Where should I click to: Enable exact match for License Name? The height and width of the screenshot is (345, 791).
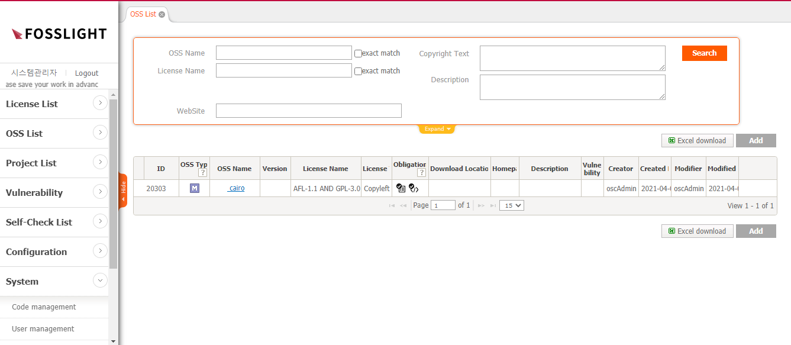pos(358,71)
